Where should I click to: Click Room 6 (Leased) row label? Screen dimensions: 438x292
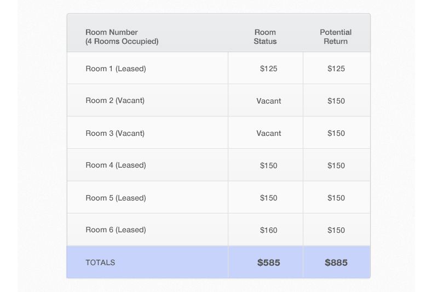pos(116,230)
